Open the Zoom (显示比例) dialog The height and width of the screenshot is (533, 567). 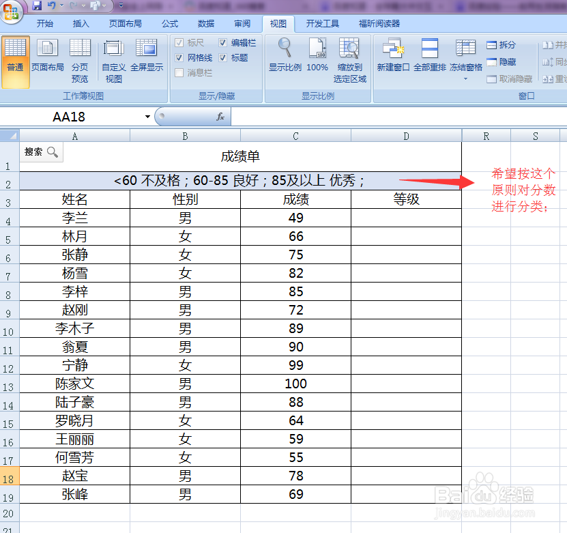[285, 54]
